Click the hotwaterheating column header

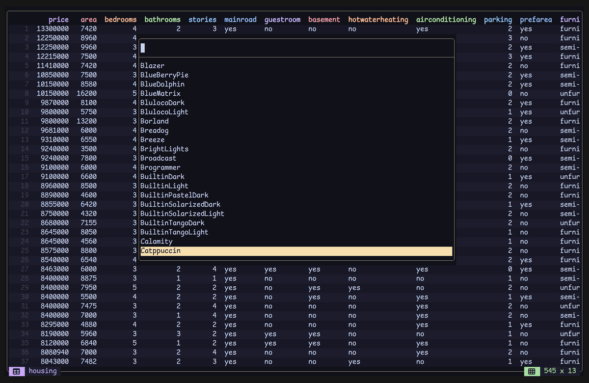click(x=378, y=20)
